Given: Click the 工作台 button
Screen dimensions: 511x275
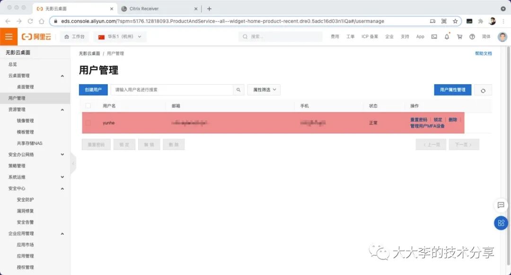Looking at the screenshot, I should 75,36.
